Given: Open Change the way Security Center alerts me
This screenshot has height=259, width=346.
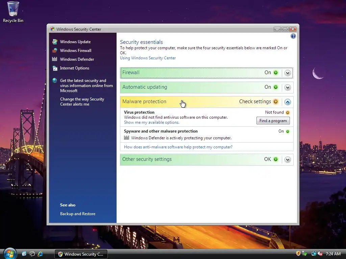Looking at the screenshot, I should 82,102.
